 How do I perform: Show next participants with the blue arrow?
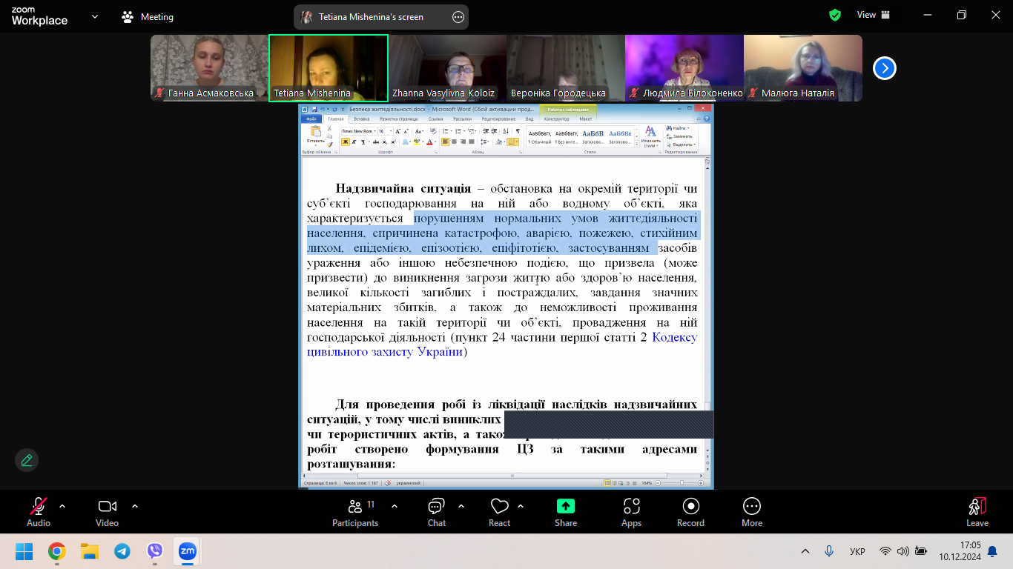pyautogui.click(x=885, y=68)
